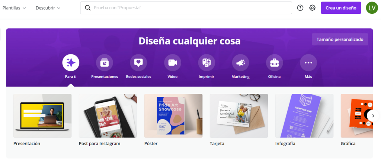Open the Infografía thumbnail
The height and width of the screenshot is (166, 381).
click(x=304, y=116)
